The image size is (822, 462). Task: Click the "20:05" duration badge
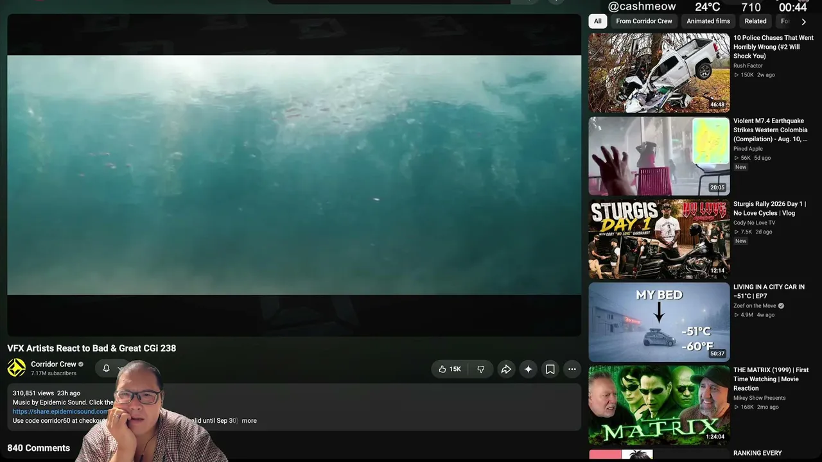coord(717,188)
